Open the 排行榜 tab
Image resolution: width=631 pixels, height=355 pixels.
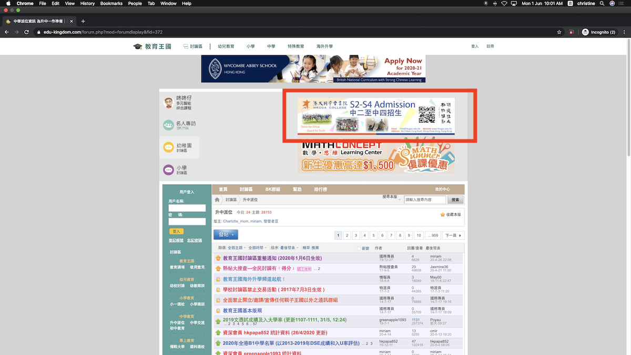click(x=321, y=189)
